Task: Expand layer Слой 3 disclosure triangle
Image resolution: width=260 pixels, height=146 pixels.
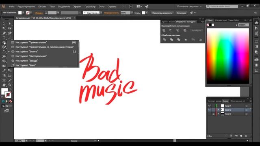Action: [x=218, y=114]
